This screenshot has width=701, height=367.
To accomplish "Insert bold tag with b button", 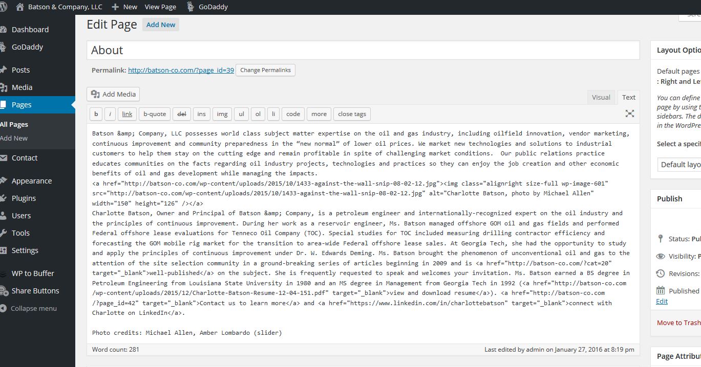I will [x=96, y=114].
